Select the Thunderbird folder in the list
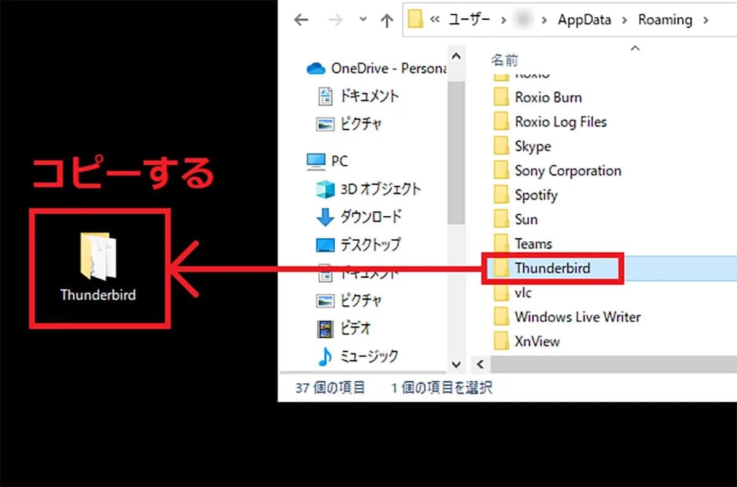 (x=552, y=268)
